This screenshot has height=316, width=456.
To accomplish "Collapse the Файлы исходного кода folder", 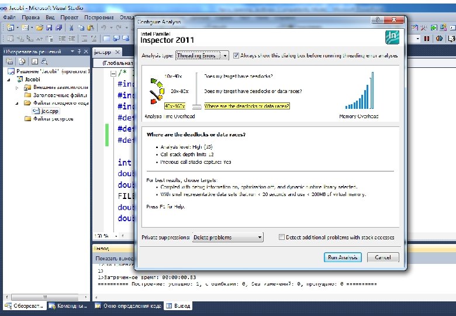I will (17, 103).
